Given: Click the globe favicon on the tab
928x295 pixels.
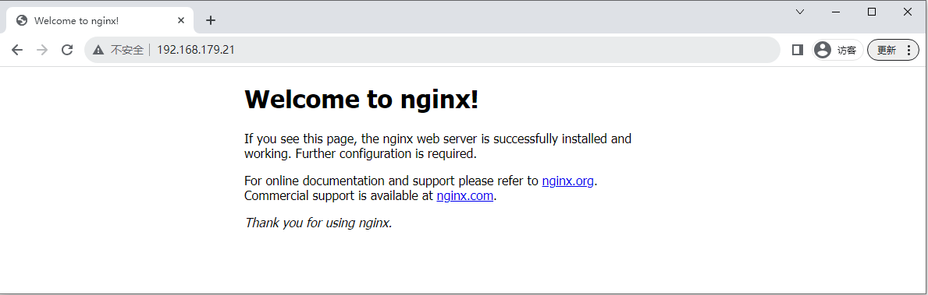Looking at the screenshot, I should coord(23,21).
